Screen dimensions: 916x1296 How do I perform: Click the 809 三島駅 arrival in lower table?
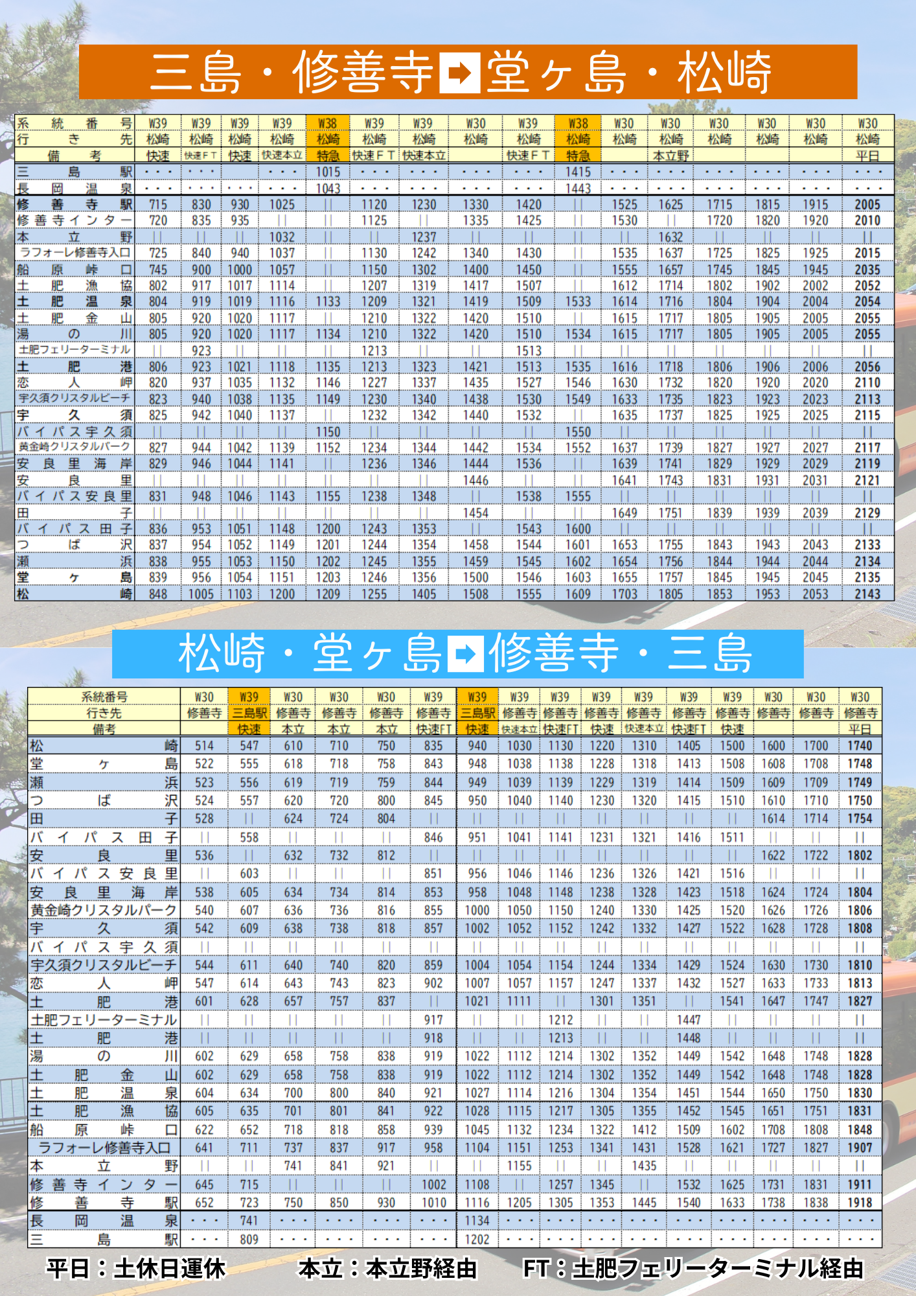pos(249,1240)
